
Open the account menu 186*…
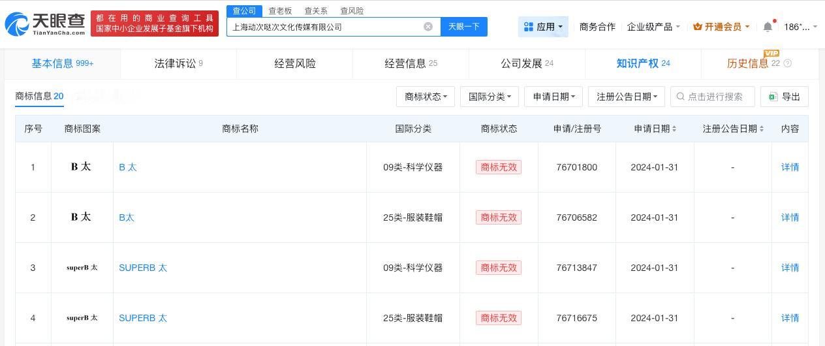(800, 27)
